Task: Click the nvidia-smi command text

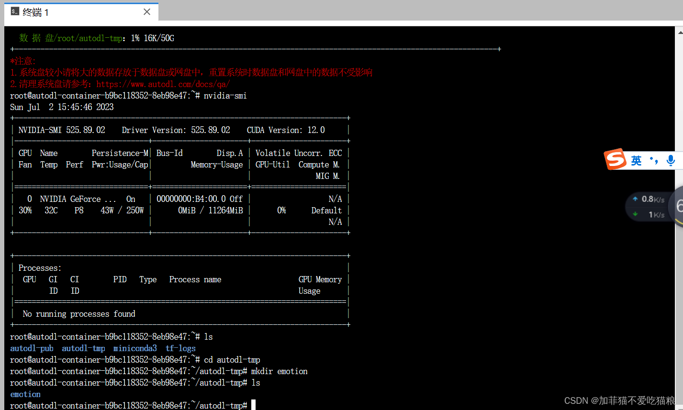Action: 225,96
